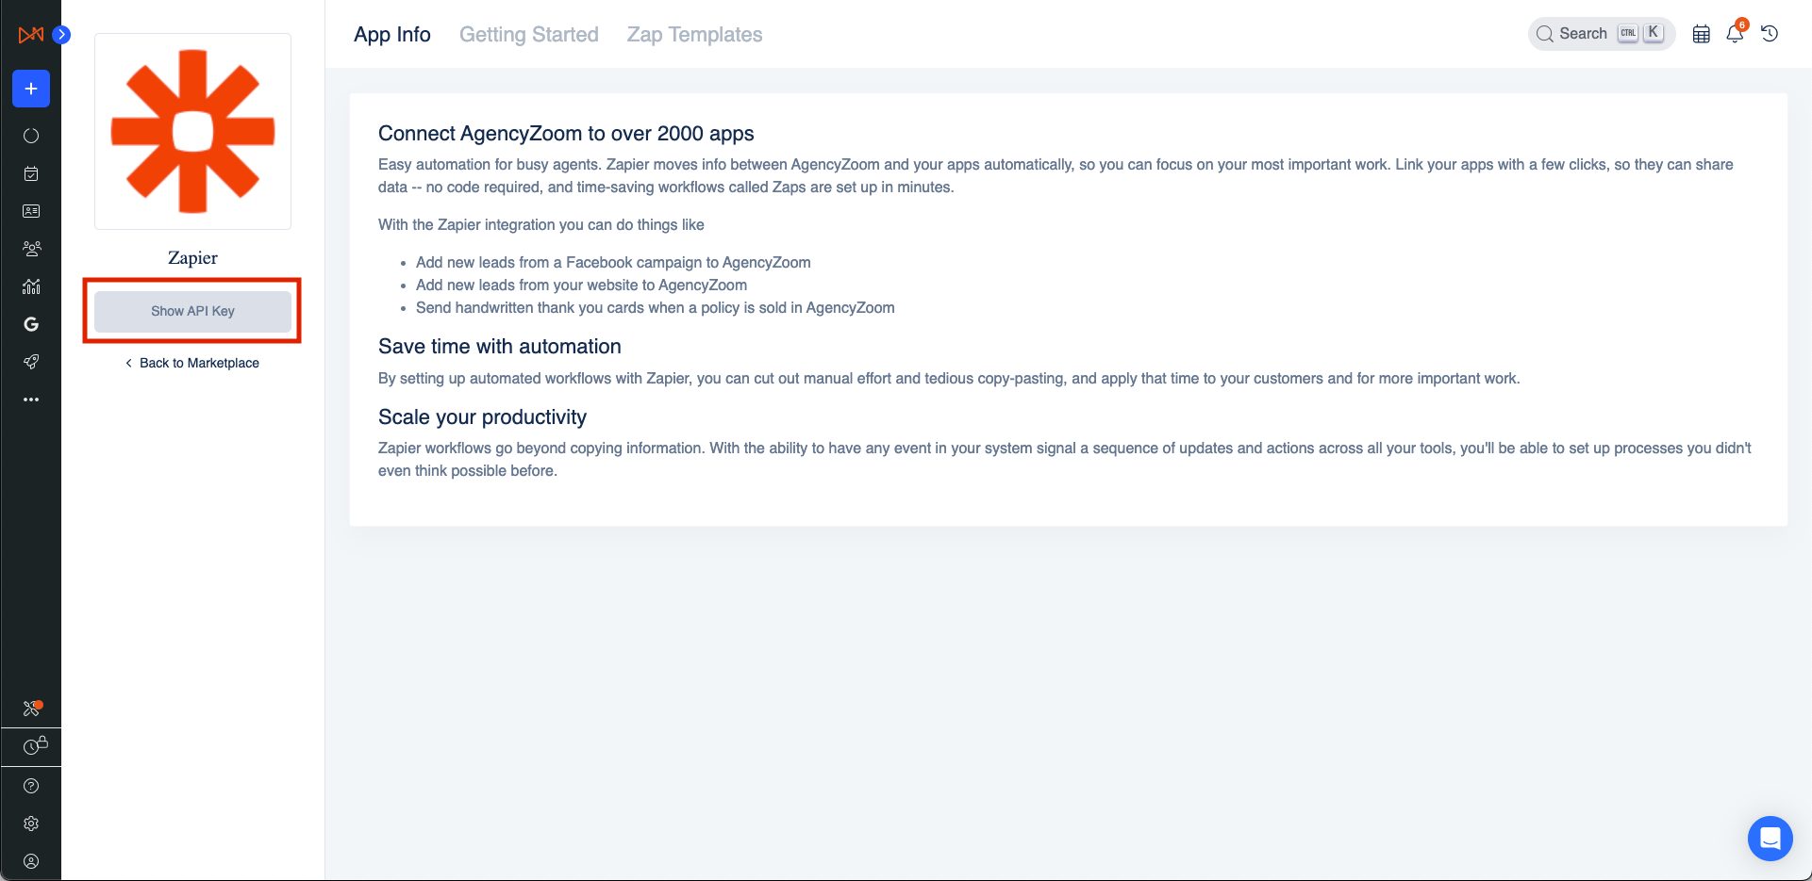Open the chart analytics icon in sidebar

(31, 286)
